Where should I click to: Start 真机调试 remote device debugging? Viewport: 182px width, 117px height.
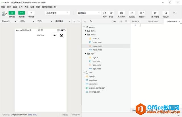point(121,13)
